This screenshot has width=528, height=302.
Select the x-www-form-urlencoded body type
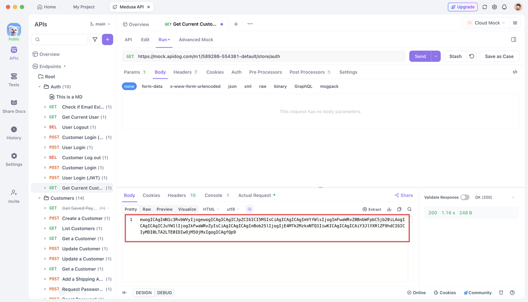(195, 86)
